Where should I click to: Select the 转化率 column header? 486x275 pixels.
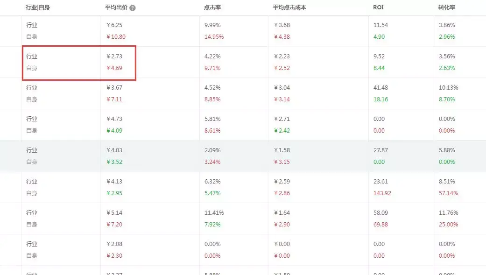tap(447, 7)
